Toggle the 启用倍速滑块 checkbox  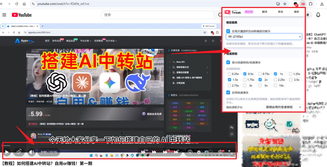click(228, 92)
